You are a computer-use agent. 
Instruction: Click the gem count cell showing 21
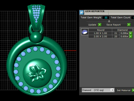(x=116, y=33)
